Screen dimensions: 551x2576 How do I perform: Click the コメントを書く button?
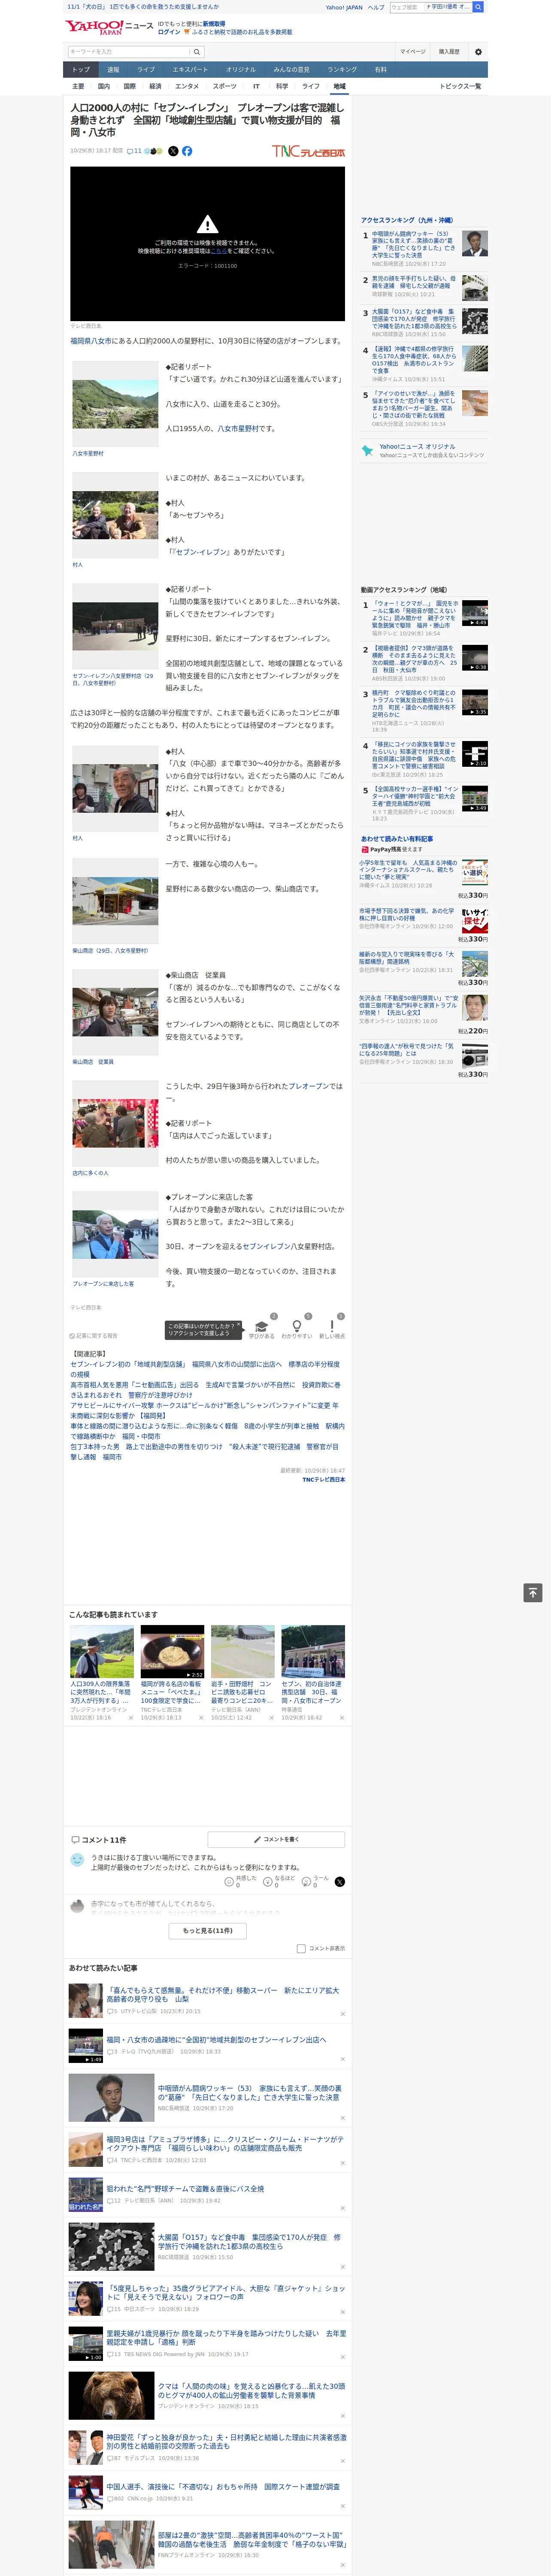(x=276, y=1839)
